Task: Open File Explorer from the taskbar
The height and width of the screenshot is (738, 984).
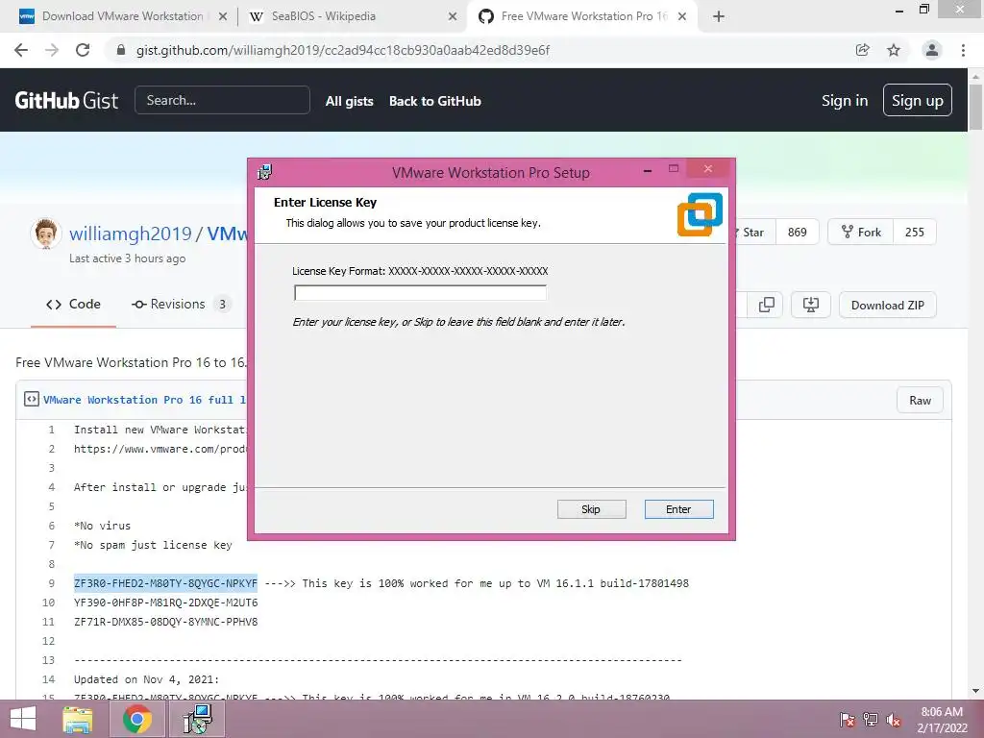Action: coord(78,719)
